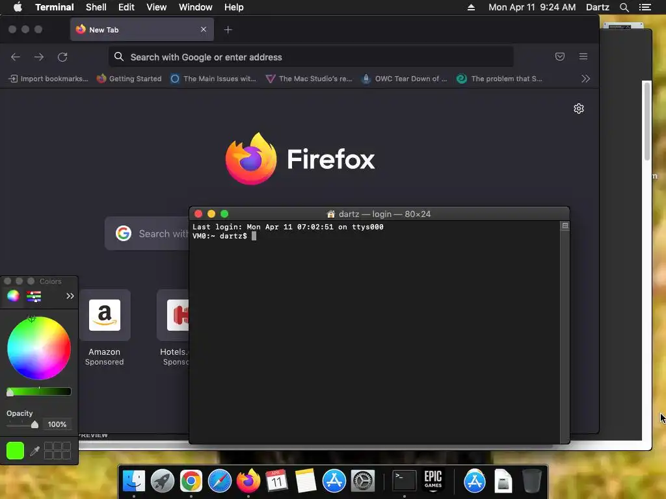Switch to Firefox via Dock icon

click(x=248, y=481)
